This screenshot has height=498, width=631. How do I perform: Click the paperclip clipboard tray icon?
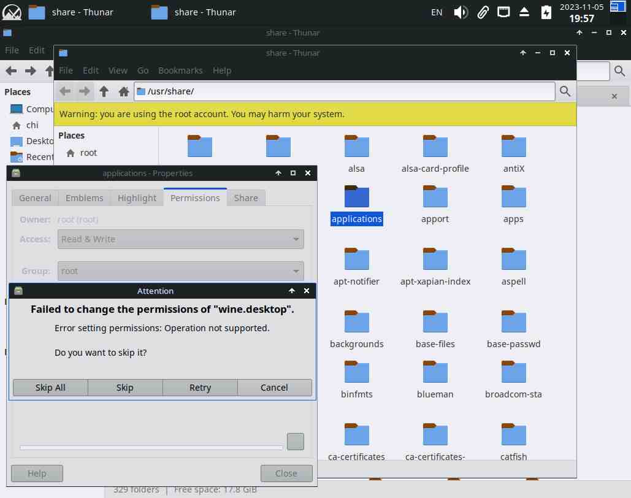pyautogui.click(x=483, y=12)
